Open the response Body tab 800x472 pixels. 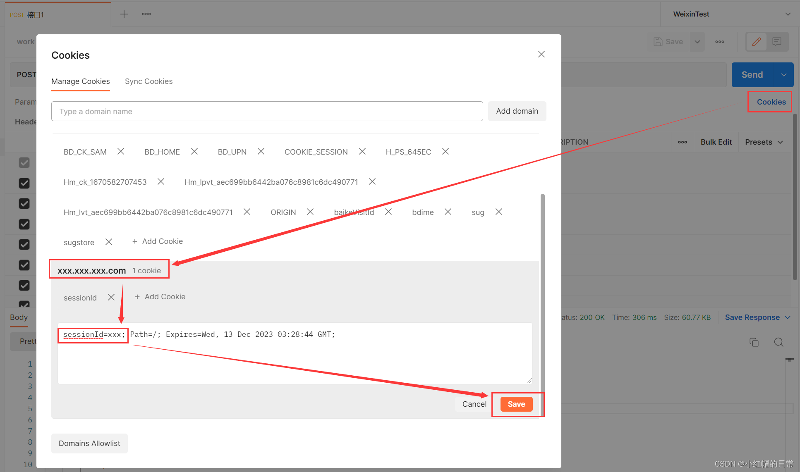[19, 317]
